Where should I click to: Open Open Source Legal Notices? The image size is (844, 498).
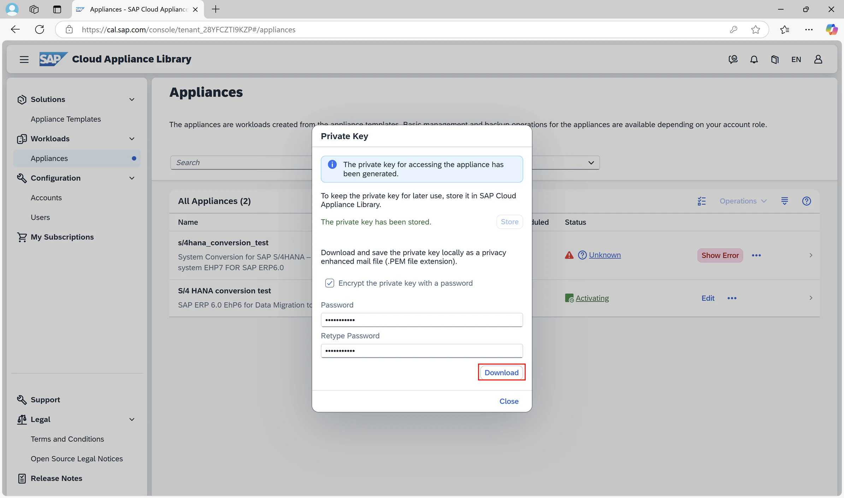point(77,459)
